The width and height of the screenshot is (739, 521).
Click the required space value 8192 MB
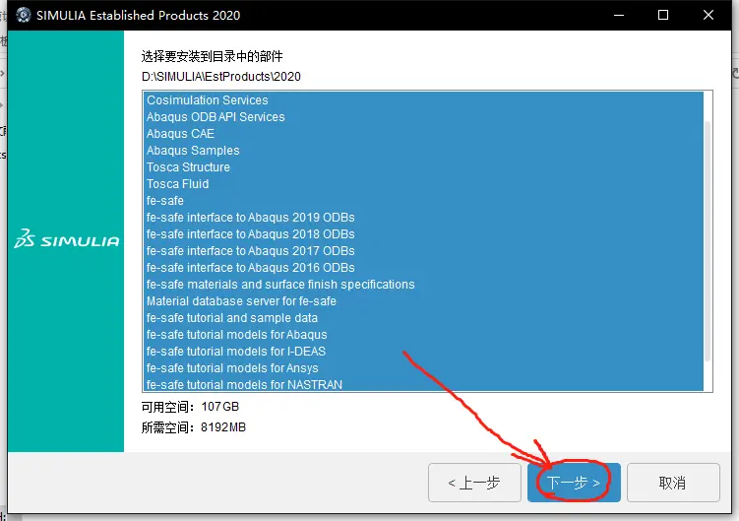point(223,427)
